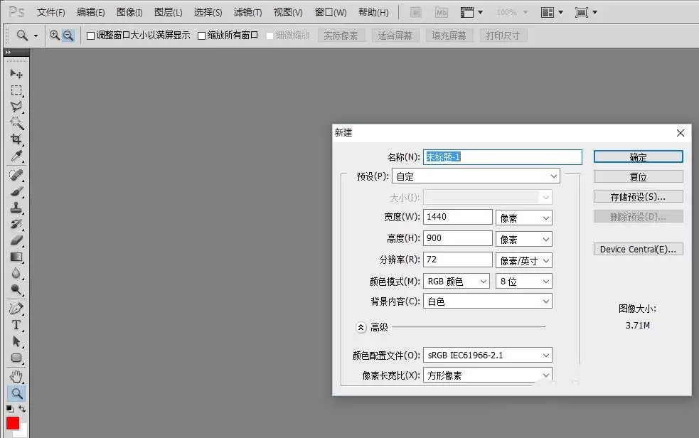Image resolution: width=699 pixels, height=438 pixels.
Task: Select the Horizontal Type tool
Action: tap(16, 325)
